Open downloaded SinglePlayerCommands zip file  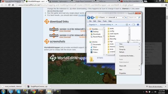(39, 86)
